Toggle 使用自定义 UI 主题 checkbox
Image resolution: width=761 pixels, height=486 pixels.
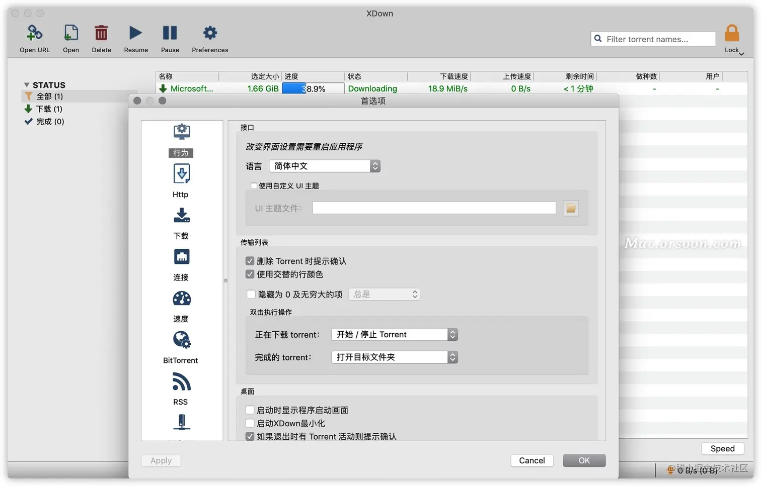[254, 186]
